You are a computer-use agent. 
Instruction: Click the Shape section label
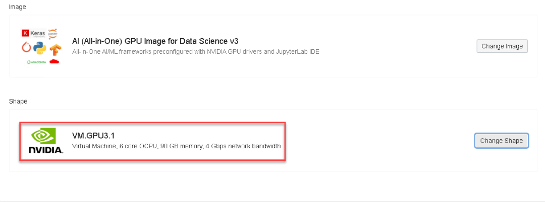(18, 101)
